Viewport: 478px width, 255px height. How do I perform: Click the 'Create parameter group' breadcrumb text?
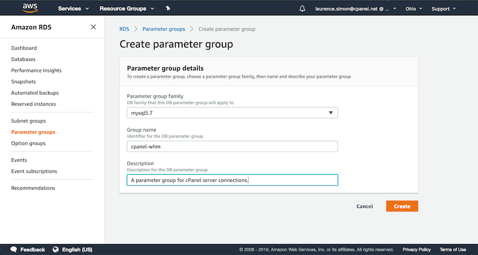[227, 29]
